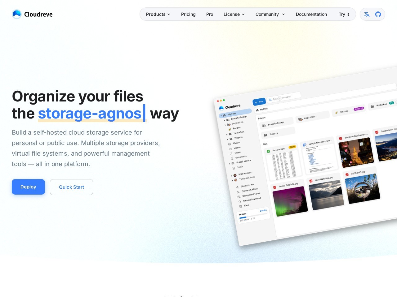Click the search field in the preview
Screen dimensions: 397x297
(283, 98)
